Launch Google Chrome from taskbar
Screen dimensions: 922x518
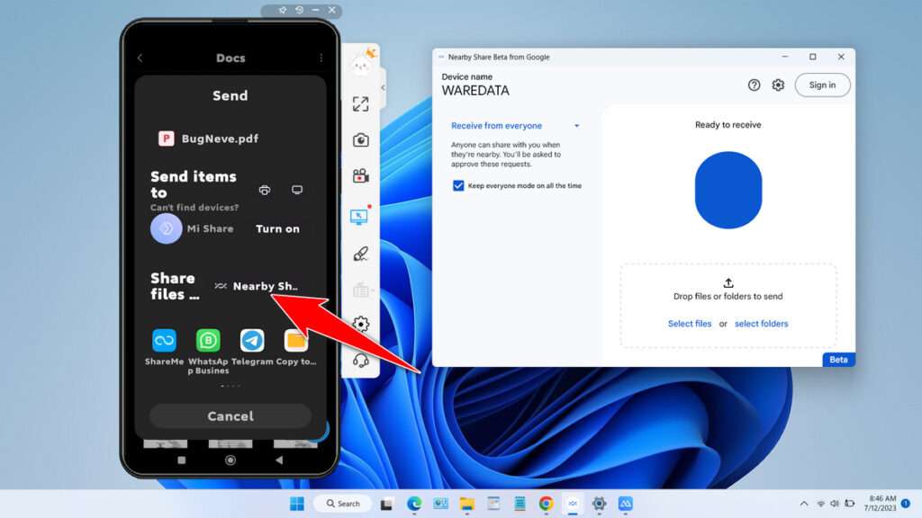pos(546,504)
